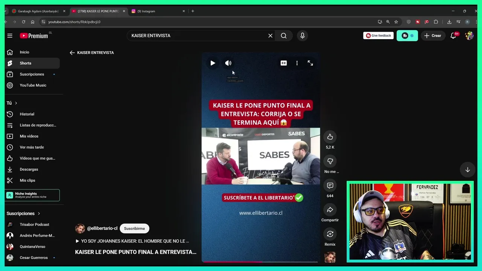This screenshot has width=482, height=271.
Task: Open the Short's three-dot options menu
Action: [297, 63]
